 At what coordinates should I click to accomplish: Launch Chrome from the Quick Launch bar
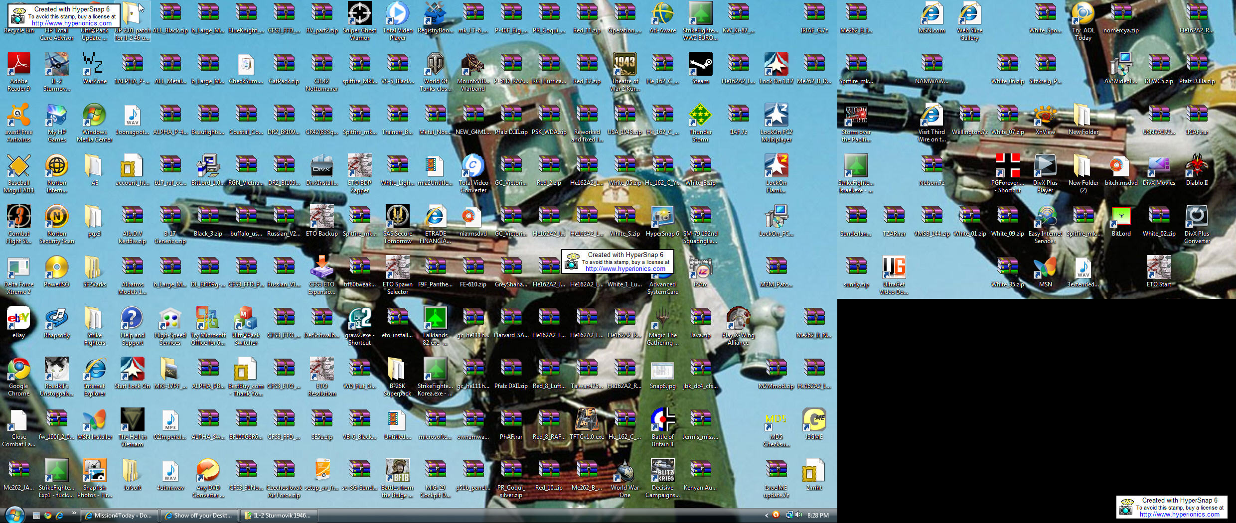[48, 516]
